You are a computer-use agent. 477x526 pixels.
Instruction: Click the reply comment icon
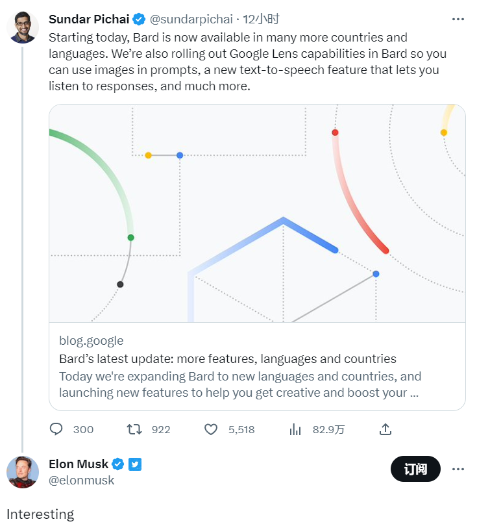click(56, 429)
